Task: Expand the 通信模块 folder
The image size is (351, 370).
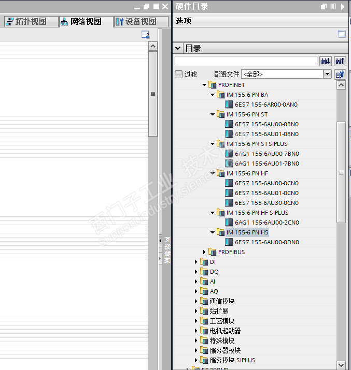Action: [x=196, y=301]
